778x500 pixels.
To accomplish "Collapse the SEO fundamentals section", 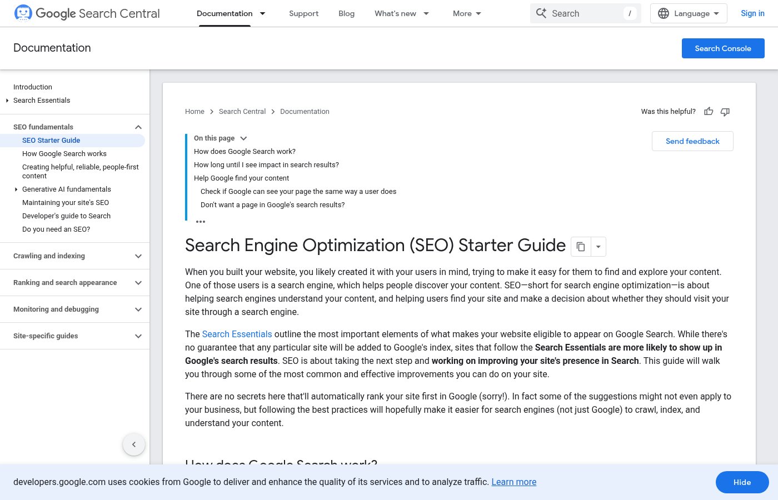I will click(x=138, y=127).
